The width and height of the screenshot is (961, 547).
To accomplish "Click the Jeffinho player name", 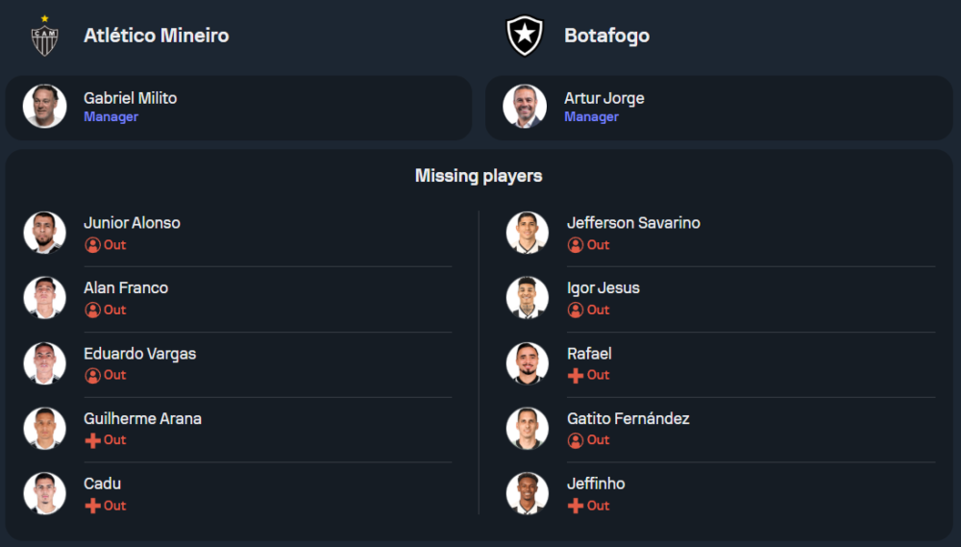I will point(596,484).
